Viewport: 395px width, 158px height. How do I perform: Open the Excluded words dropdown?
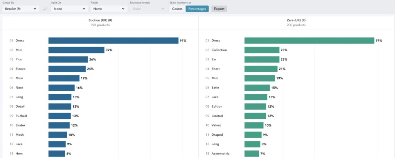pyautogui.click(x=148, y=8)
